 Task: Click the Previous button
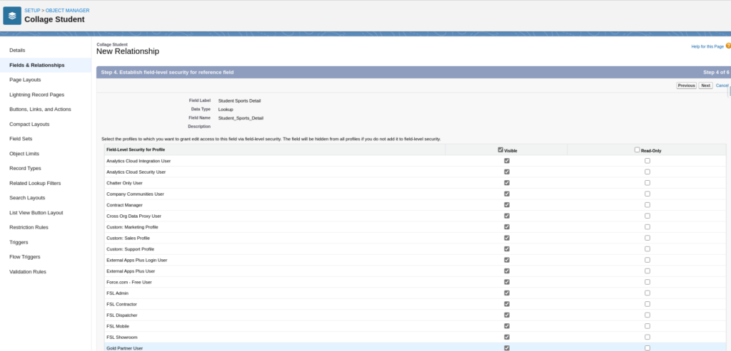(x=686, y=85)
